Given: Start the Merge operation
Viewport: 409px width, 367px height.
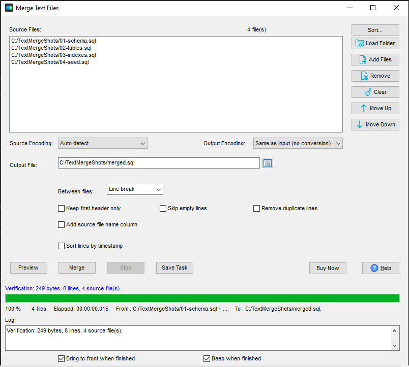Looking at the screenshot, I should coord(77,268).
